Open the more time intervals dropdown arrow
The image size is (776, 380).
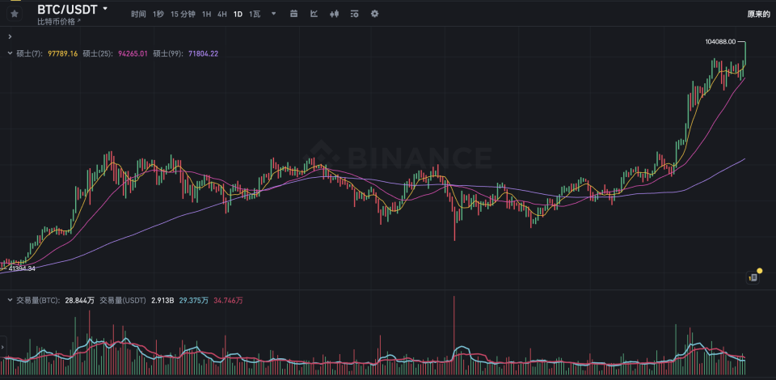pos(273,14)
